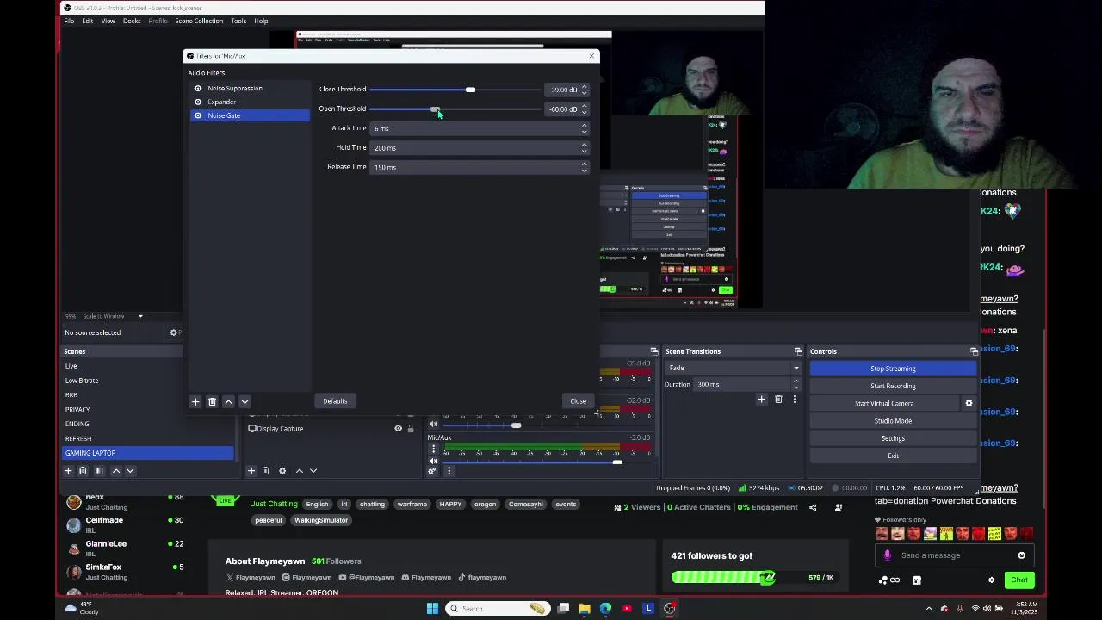The image size is (1102, 620).
Task: Open the Docks menu in OBS
Action: (132, 21)
